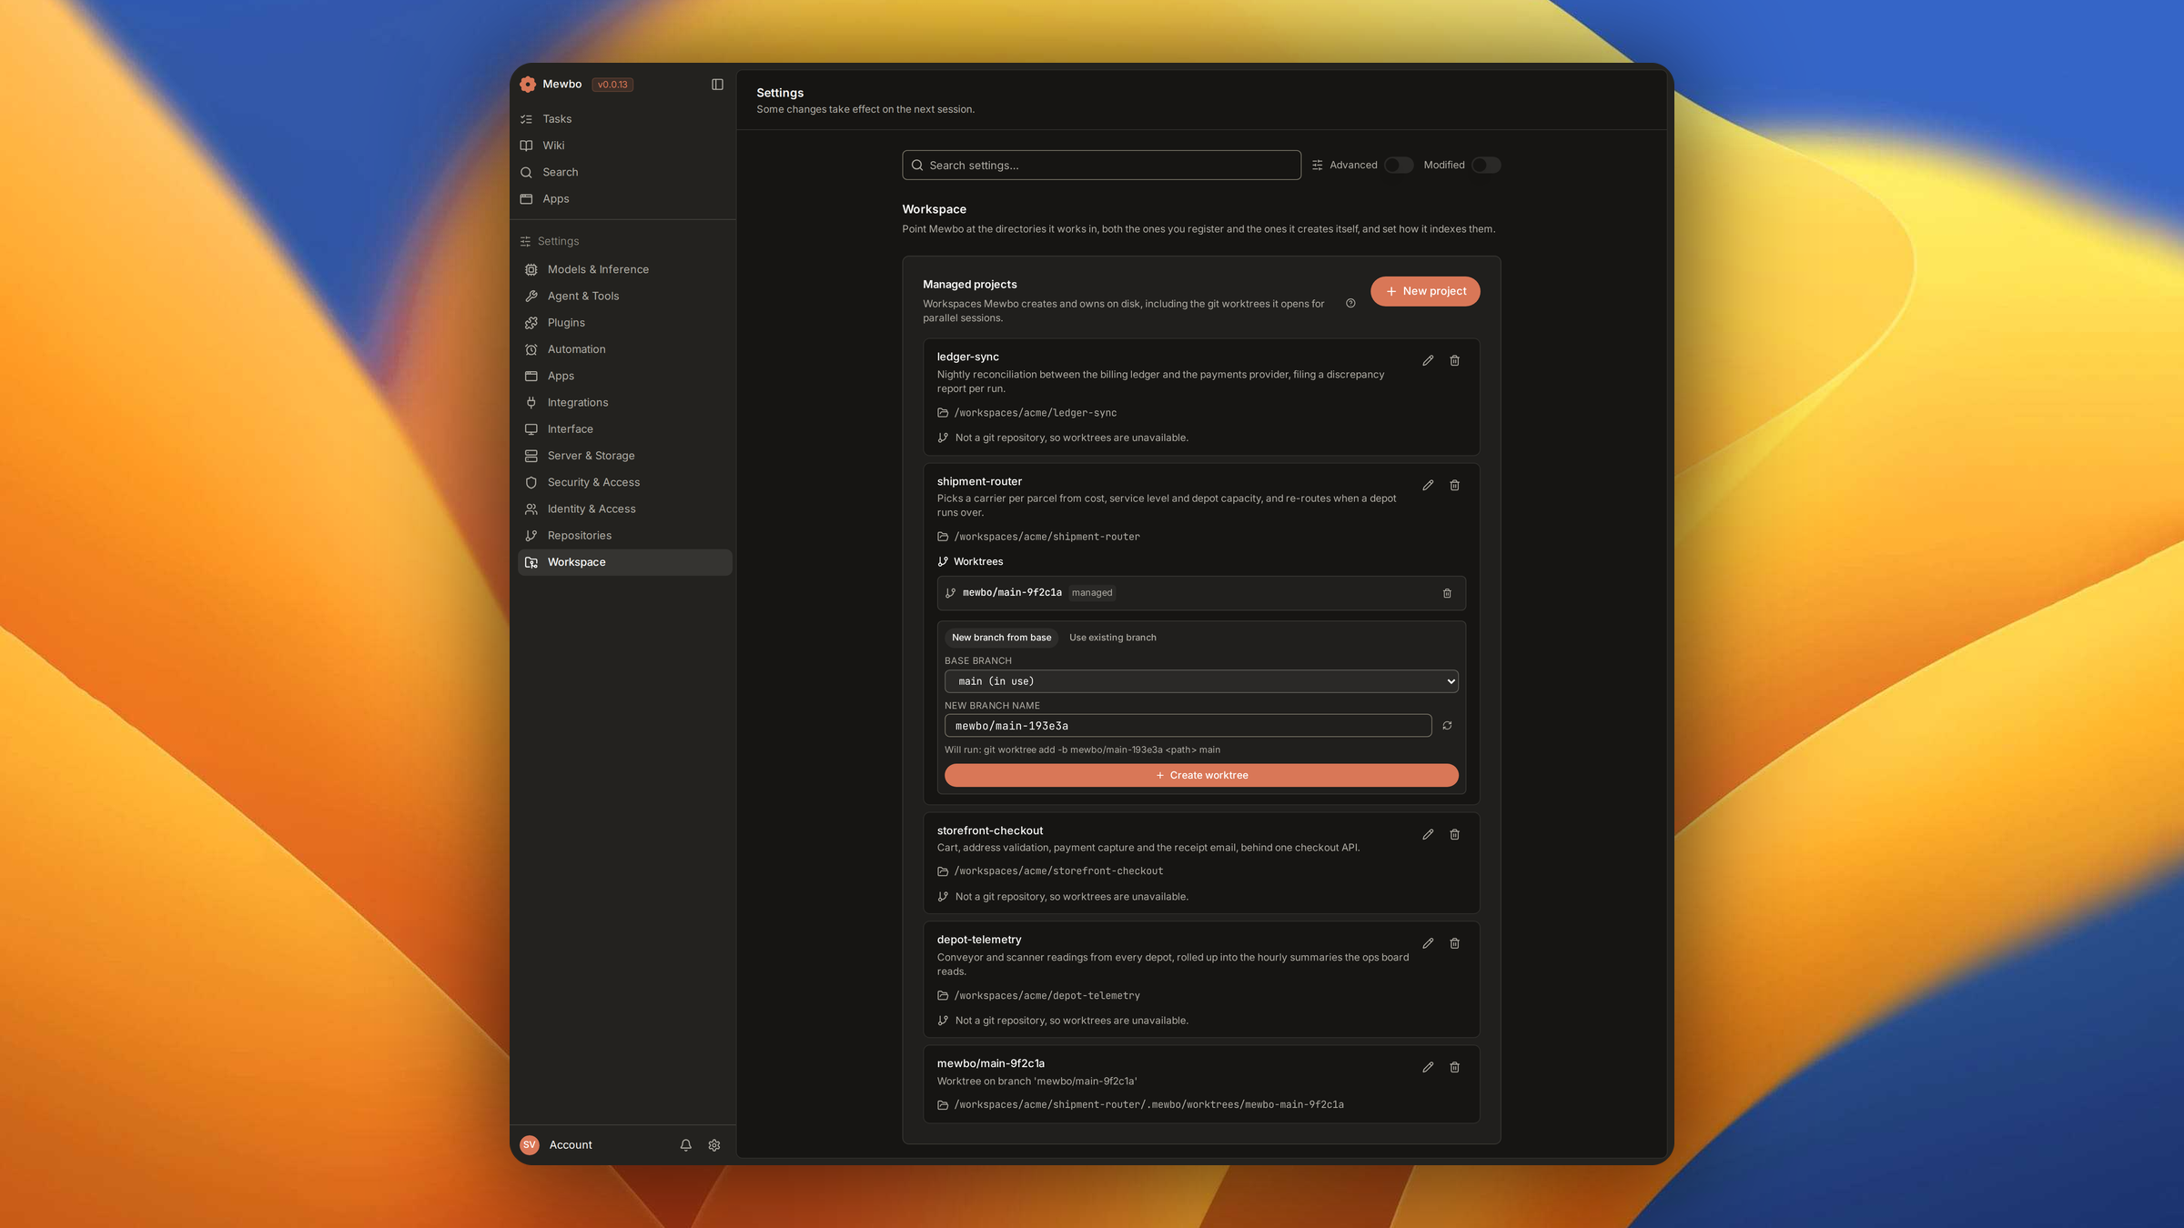Click the /workspaces/acme/ledger-sync path

tap(1036, 413)
